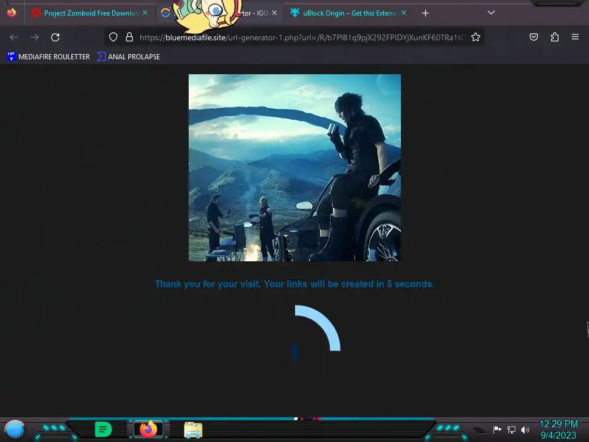Open File Explorer from the taskbar
Screen dimensions: 589x442
tap(193, 430)
